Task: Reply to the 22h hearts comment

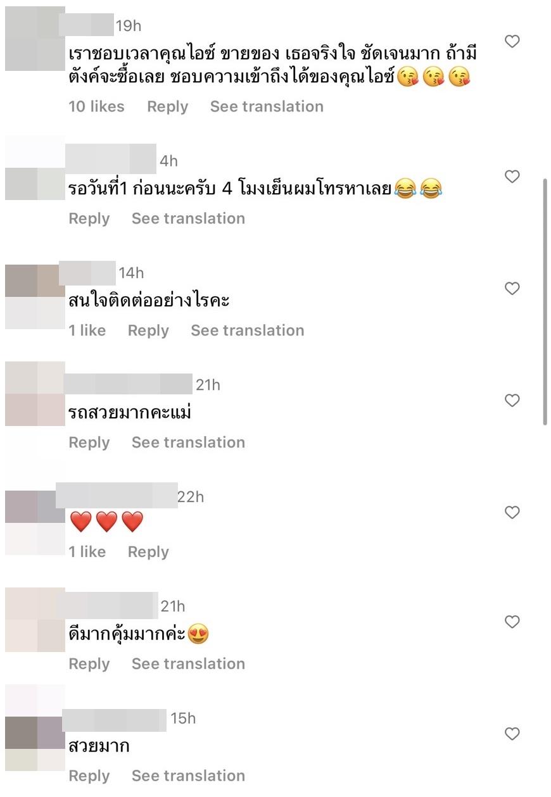Action: tap(148, 552)
